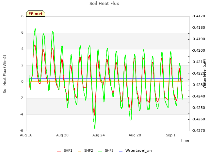
Task: Click the 8 tick on left axis
Action: click(22, 16)
